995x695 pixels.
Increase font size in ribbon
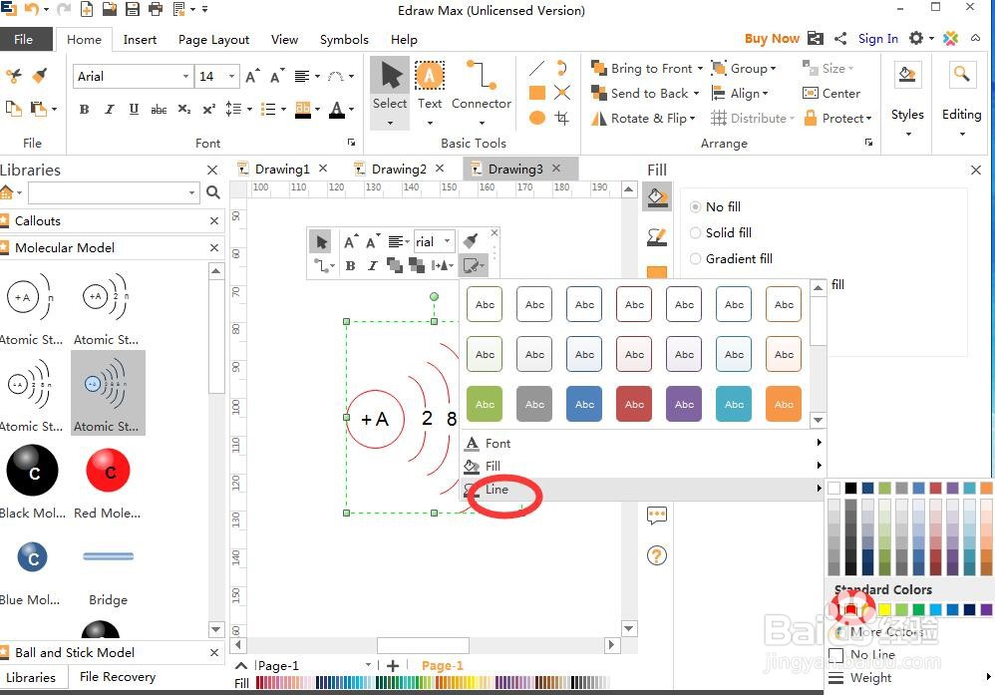pyautogui.click(x=252, y=76)
